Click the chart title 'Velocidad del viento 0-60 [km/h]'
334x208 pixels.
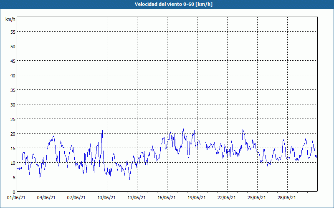(174, 4)
